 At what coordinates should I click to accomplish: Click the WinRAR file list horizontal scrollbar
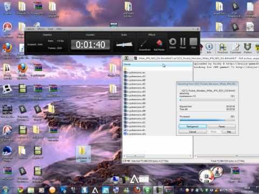point(158,156)
